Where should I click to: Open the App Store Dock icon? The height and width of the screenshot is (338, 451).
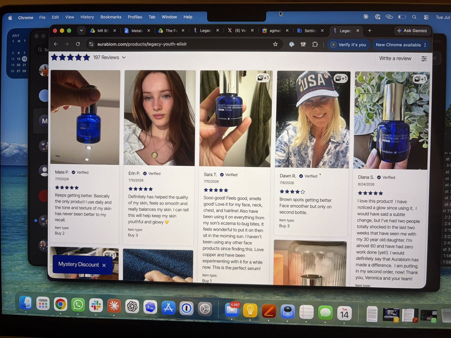click(x=168, y=308)
